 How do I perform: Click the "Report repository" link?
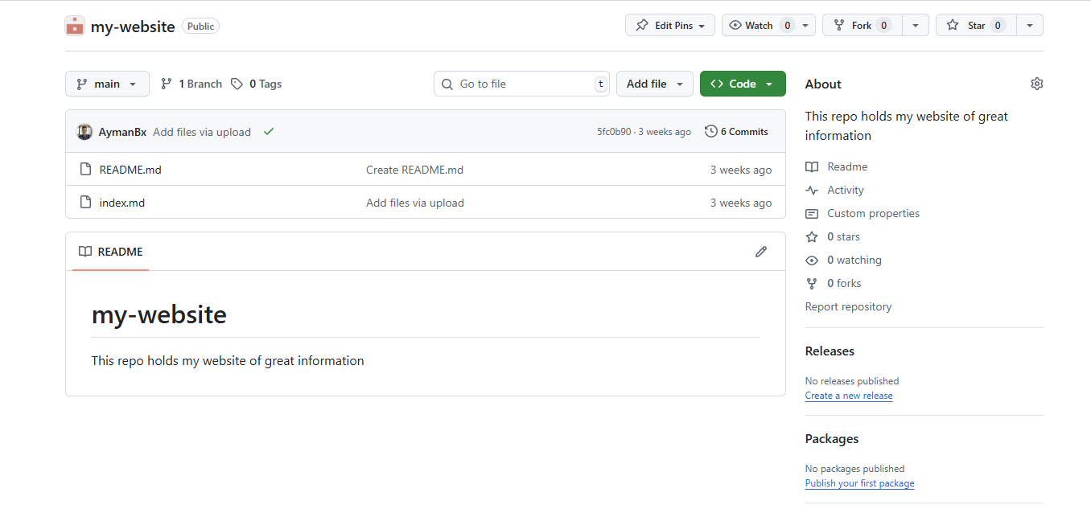point(848,306)
